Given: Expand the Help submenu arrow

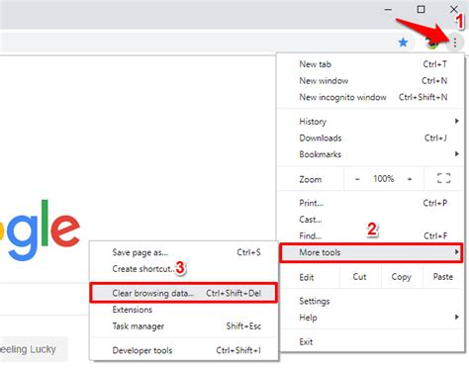Looking at the screenshot, I should click(x=457, y=318).
